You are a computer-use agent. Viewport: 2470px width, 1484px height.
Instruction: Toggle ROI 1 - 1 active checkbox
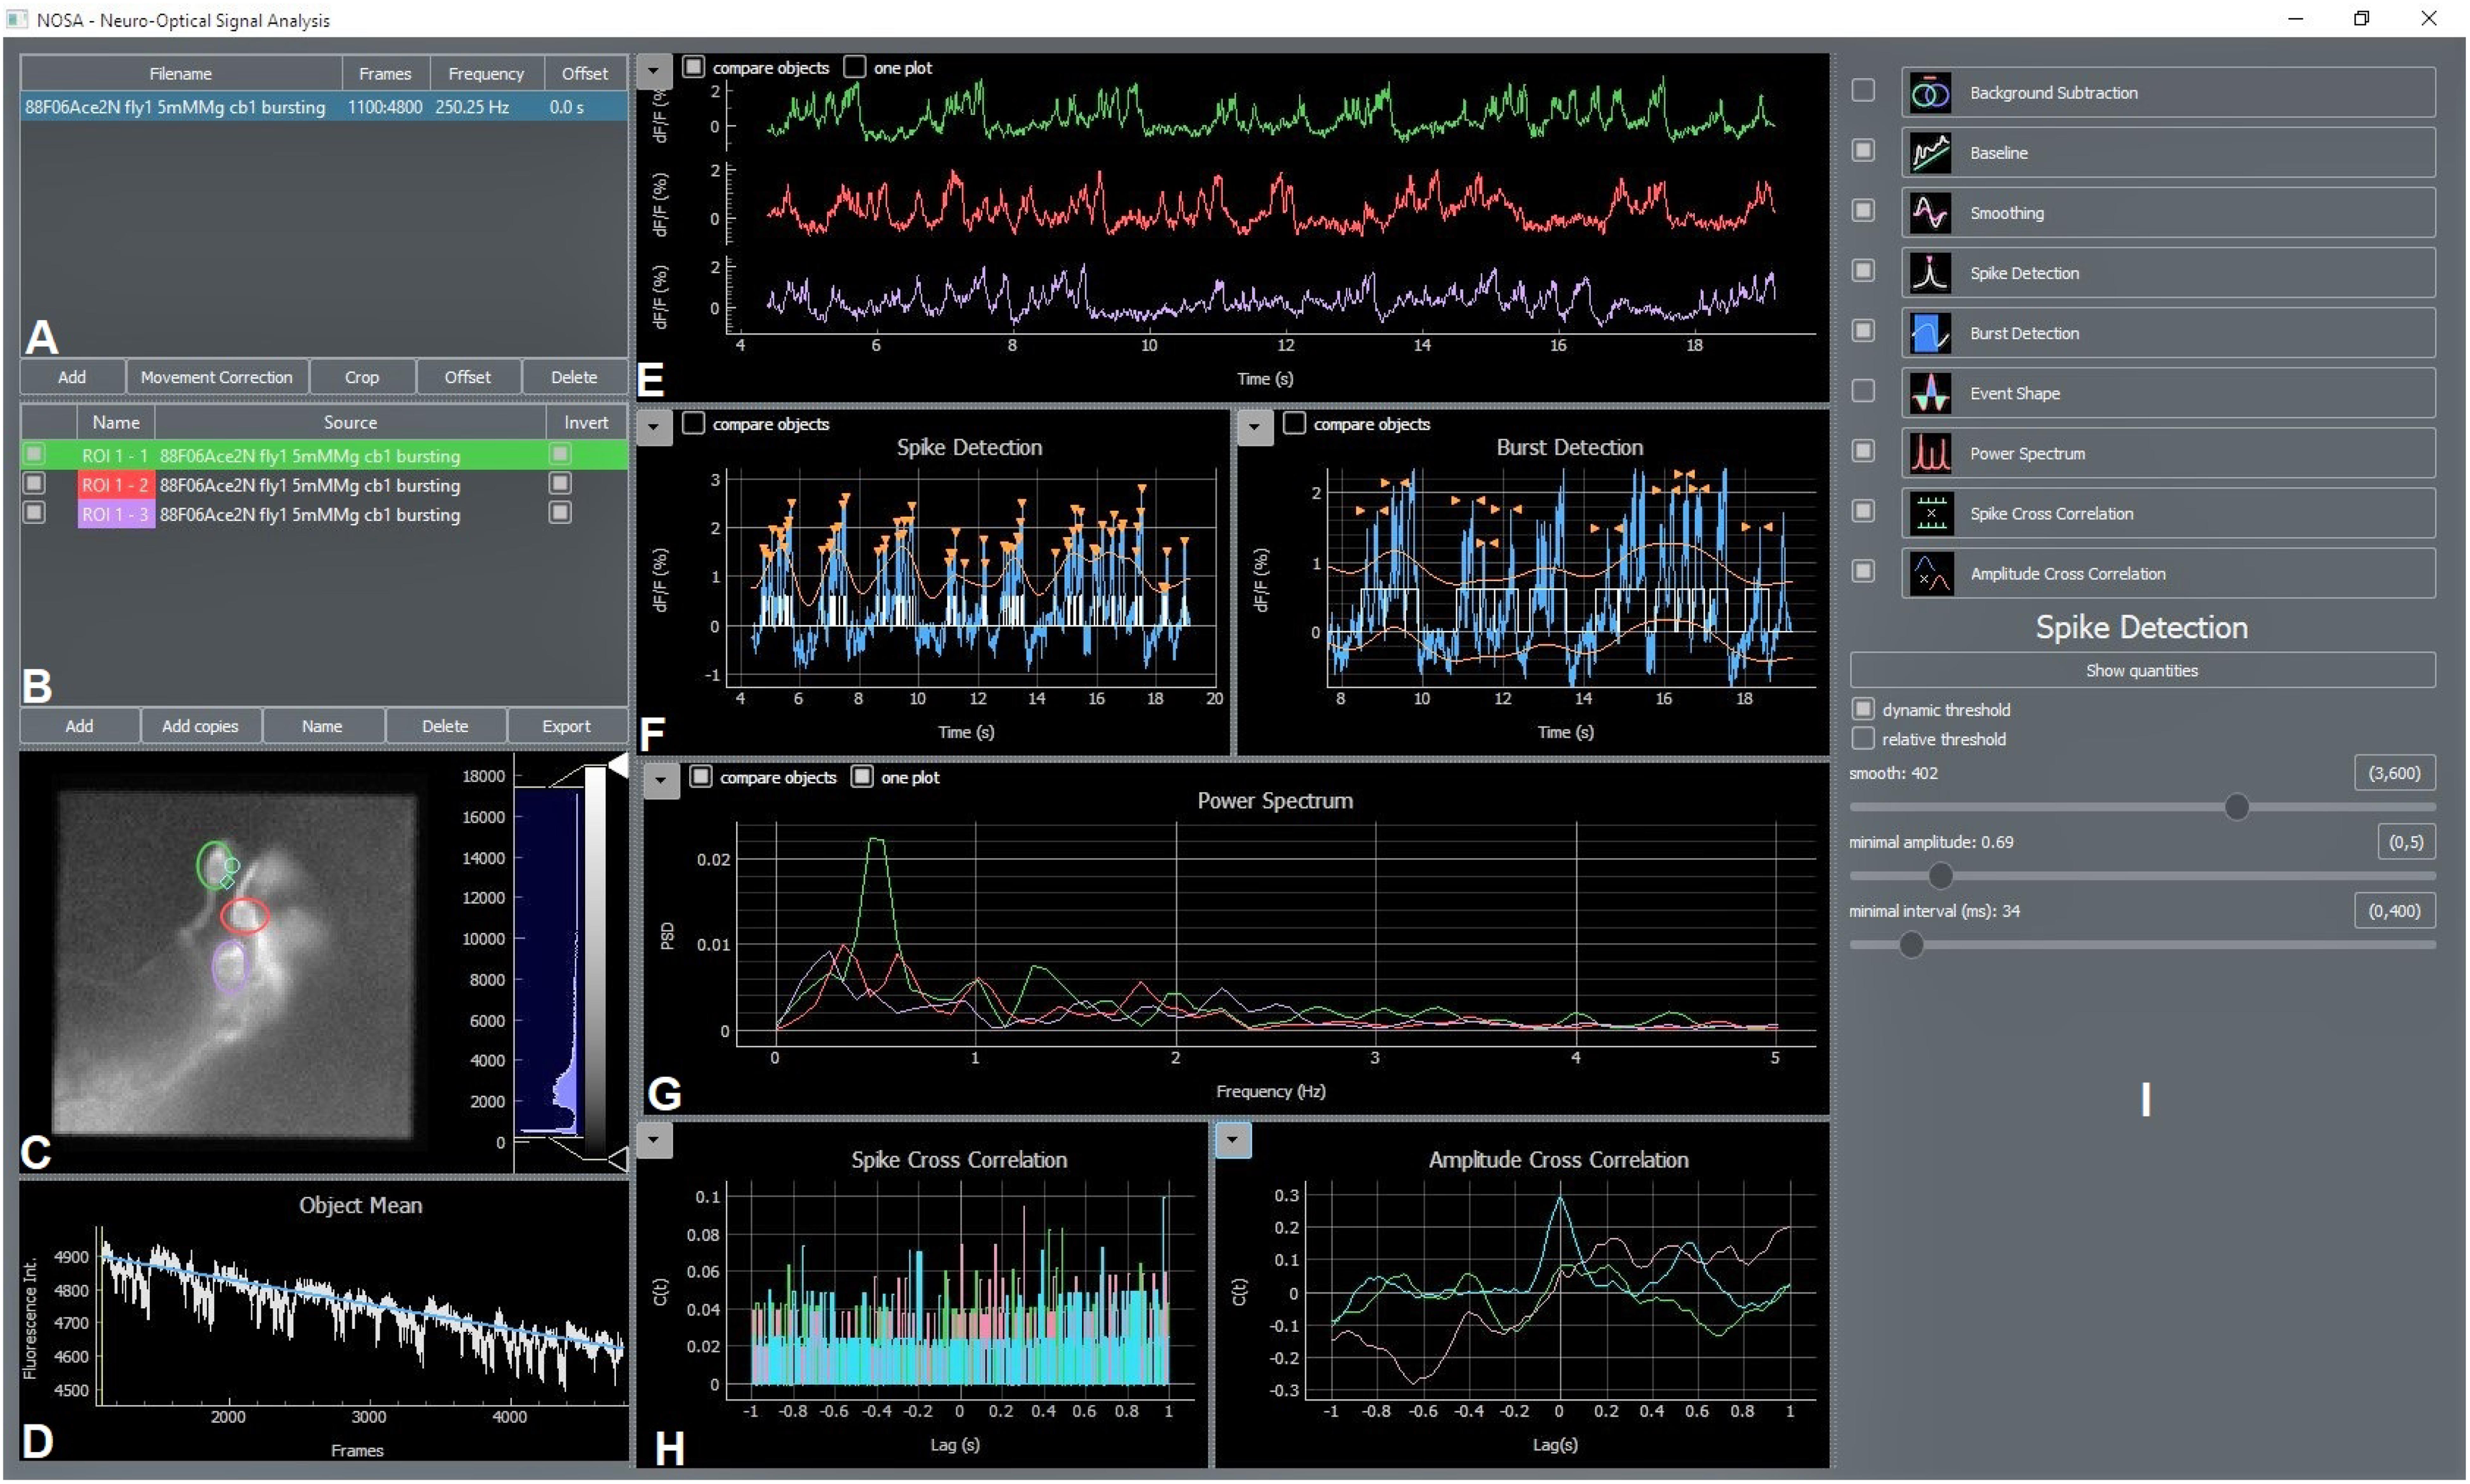pyautogui.click(x=34, y=454)
